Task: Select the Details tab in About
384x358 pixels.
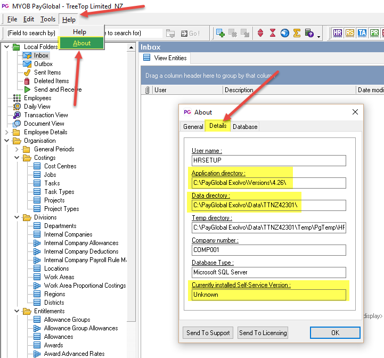Action: pos(218,126)
